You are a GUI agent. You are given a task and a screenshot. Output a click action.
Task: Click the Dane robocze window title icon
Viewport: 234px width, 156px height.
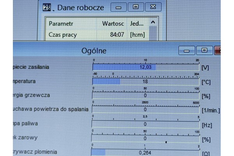[47, 7]
